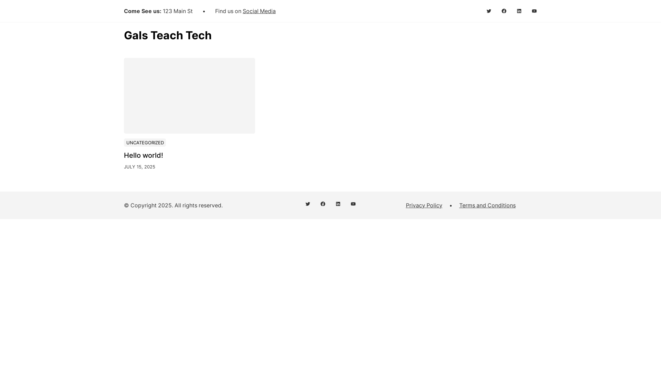Click the footer LinkedIn icon
This screenshot has height=372, width=661.
[338, 204]
